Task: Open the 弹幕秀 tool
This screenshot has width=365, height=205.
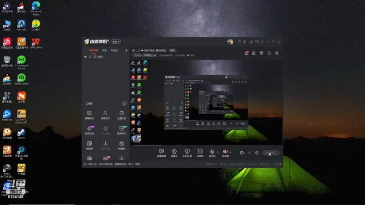Action: [x=121, y=145]
